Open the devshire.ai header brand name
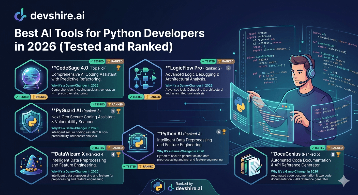The image size is (358, 195). 57,16
